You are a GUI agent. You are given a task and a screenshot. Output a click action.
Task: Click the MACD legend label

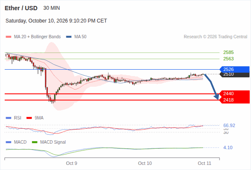pos(20,142)
